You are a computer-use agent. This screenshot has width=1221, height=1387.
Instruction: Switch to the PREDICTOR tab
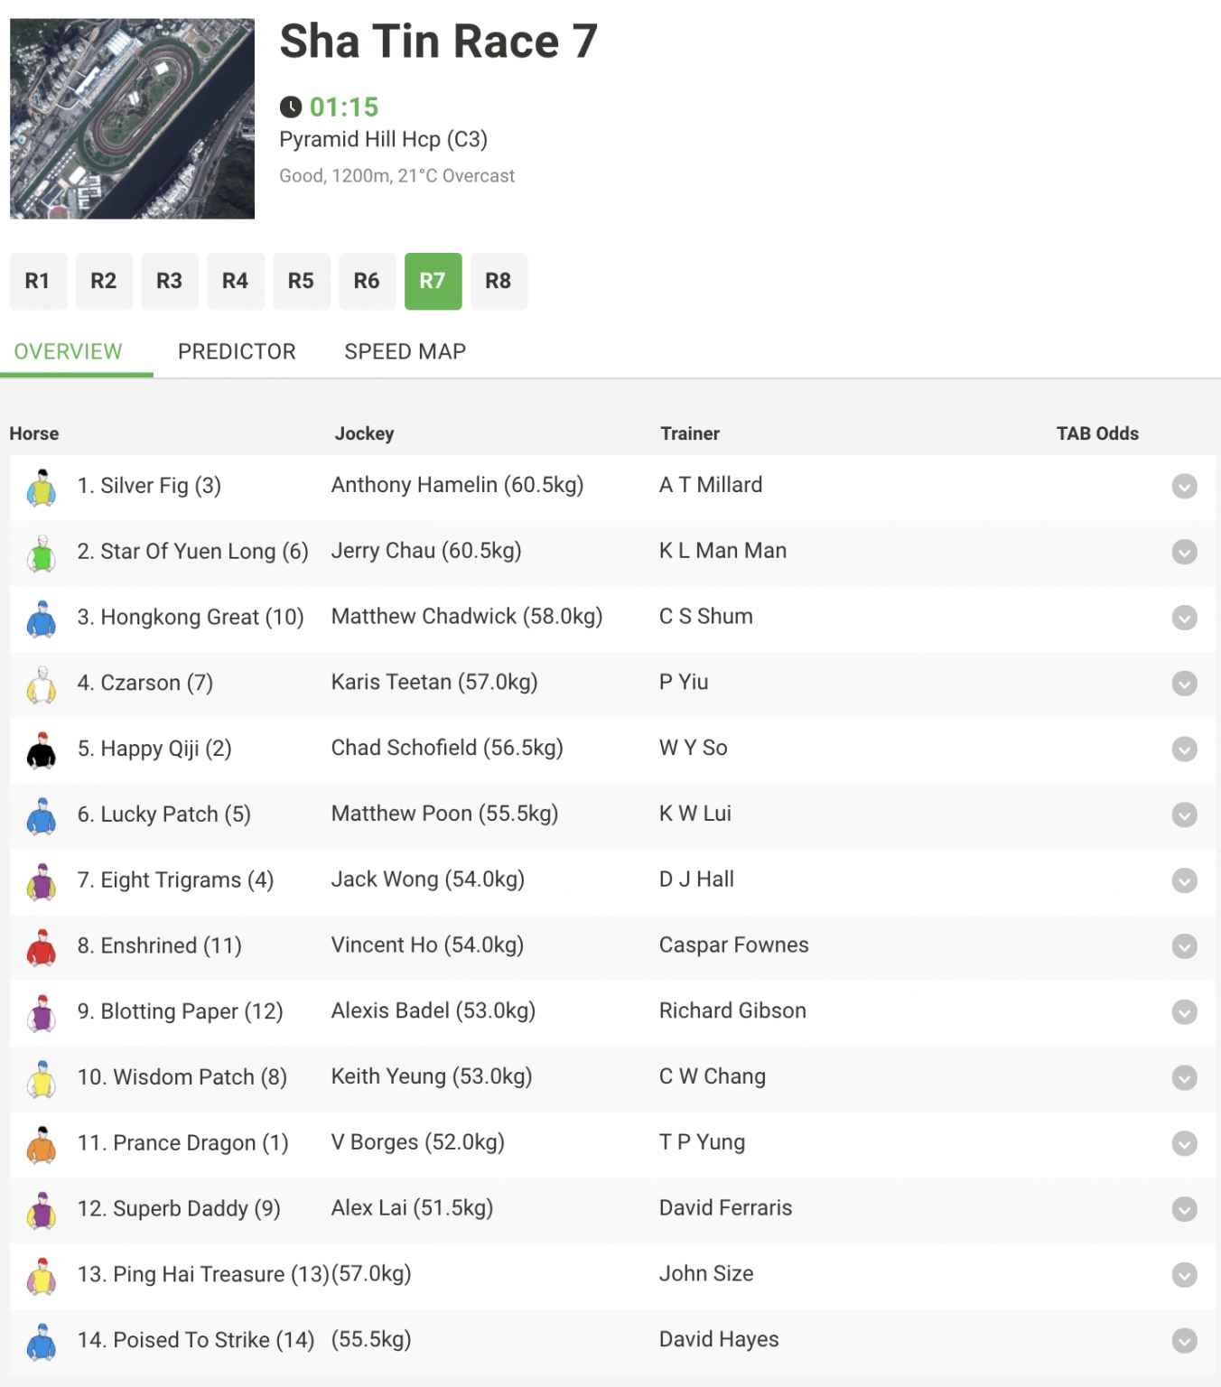[237, 351]
